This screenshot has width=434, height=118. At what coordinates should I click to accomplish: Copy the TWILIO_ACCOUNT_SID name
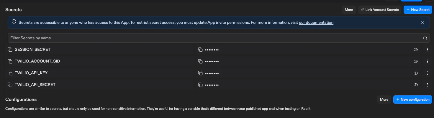coord(10,61)
